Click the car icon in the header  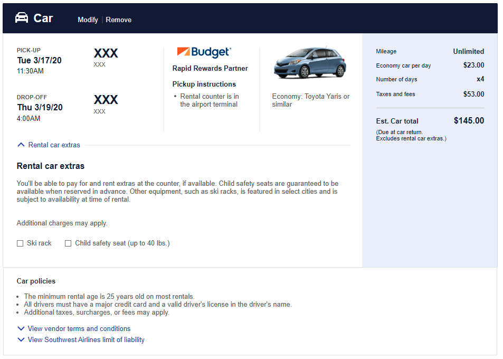point(22,18)
